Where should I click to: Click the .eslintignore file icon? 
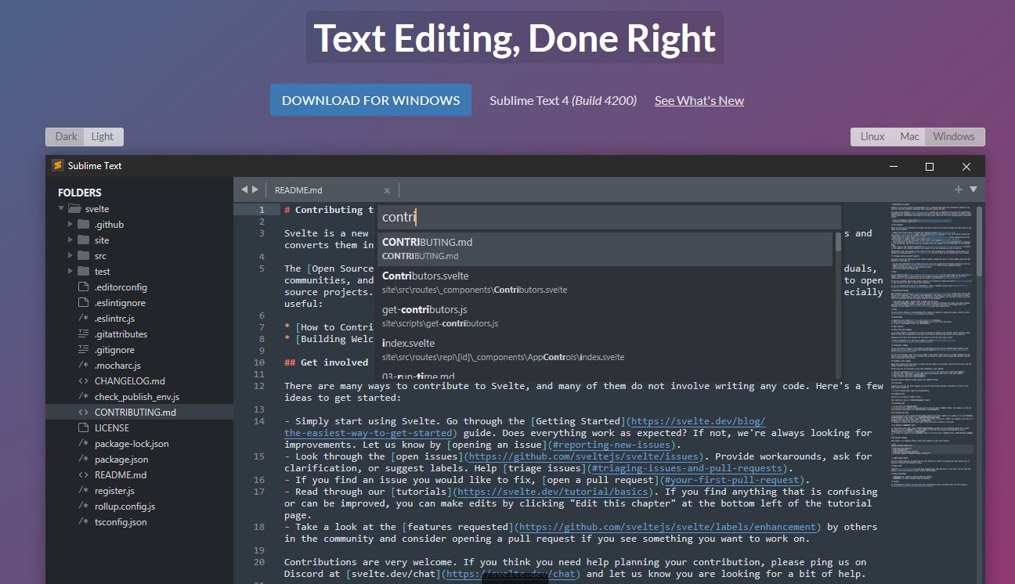pos(84,303)
